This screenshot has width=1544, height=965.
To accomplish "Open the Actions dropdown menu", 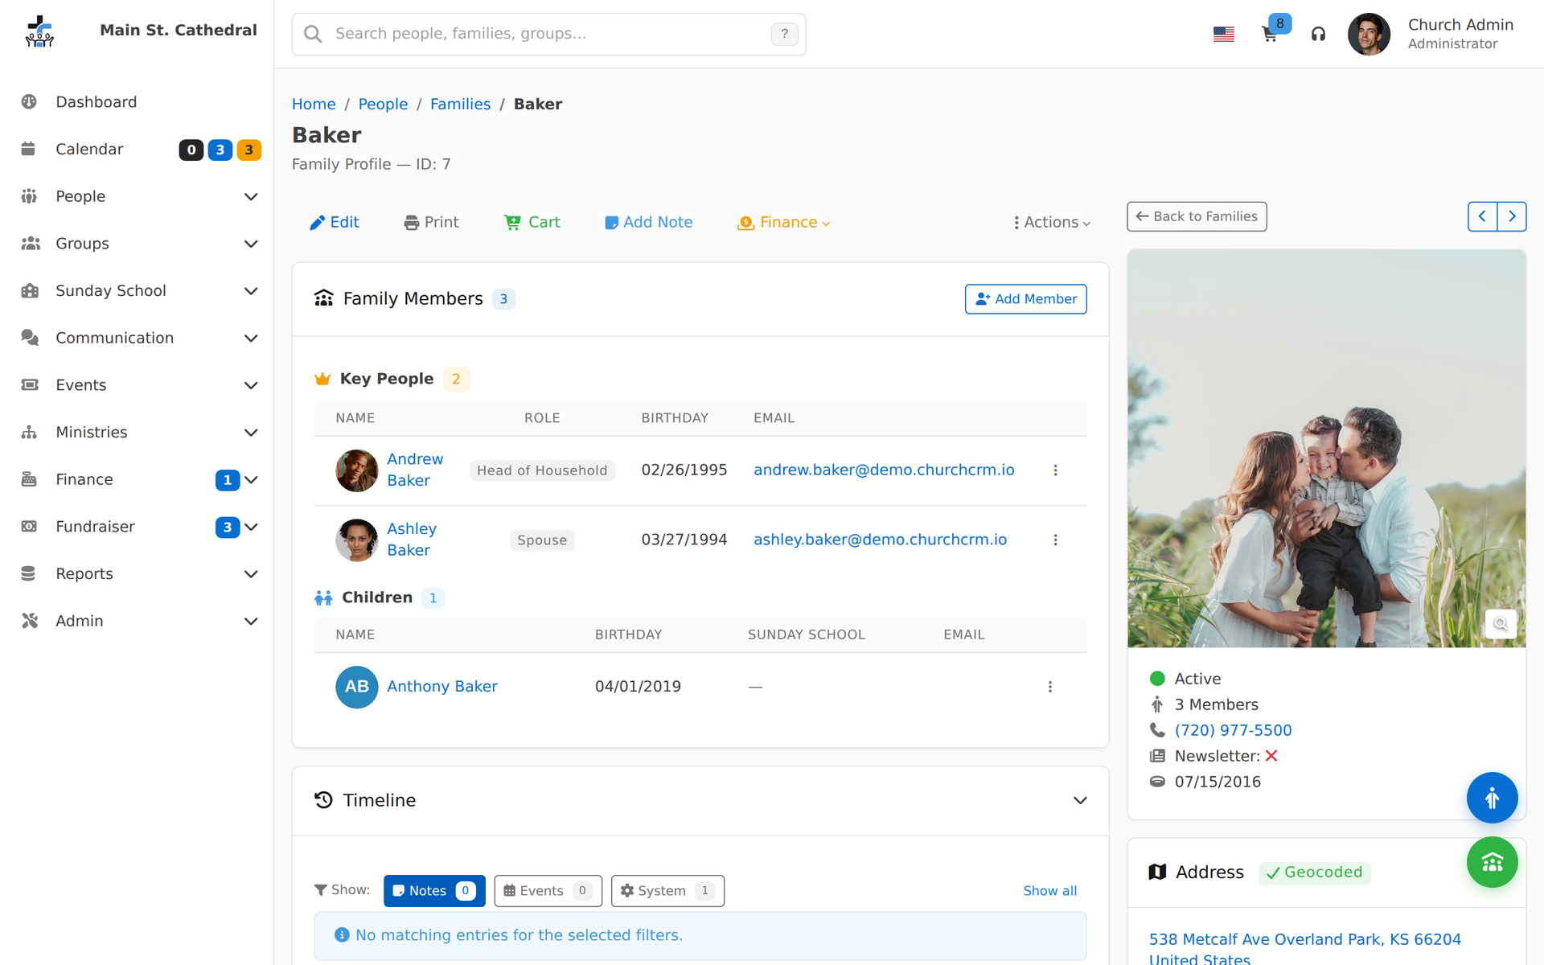I will [x=1052, y=223].
